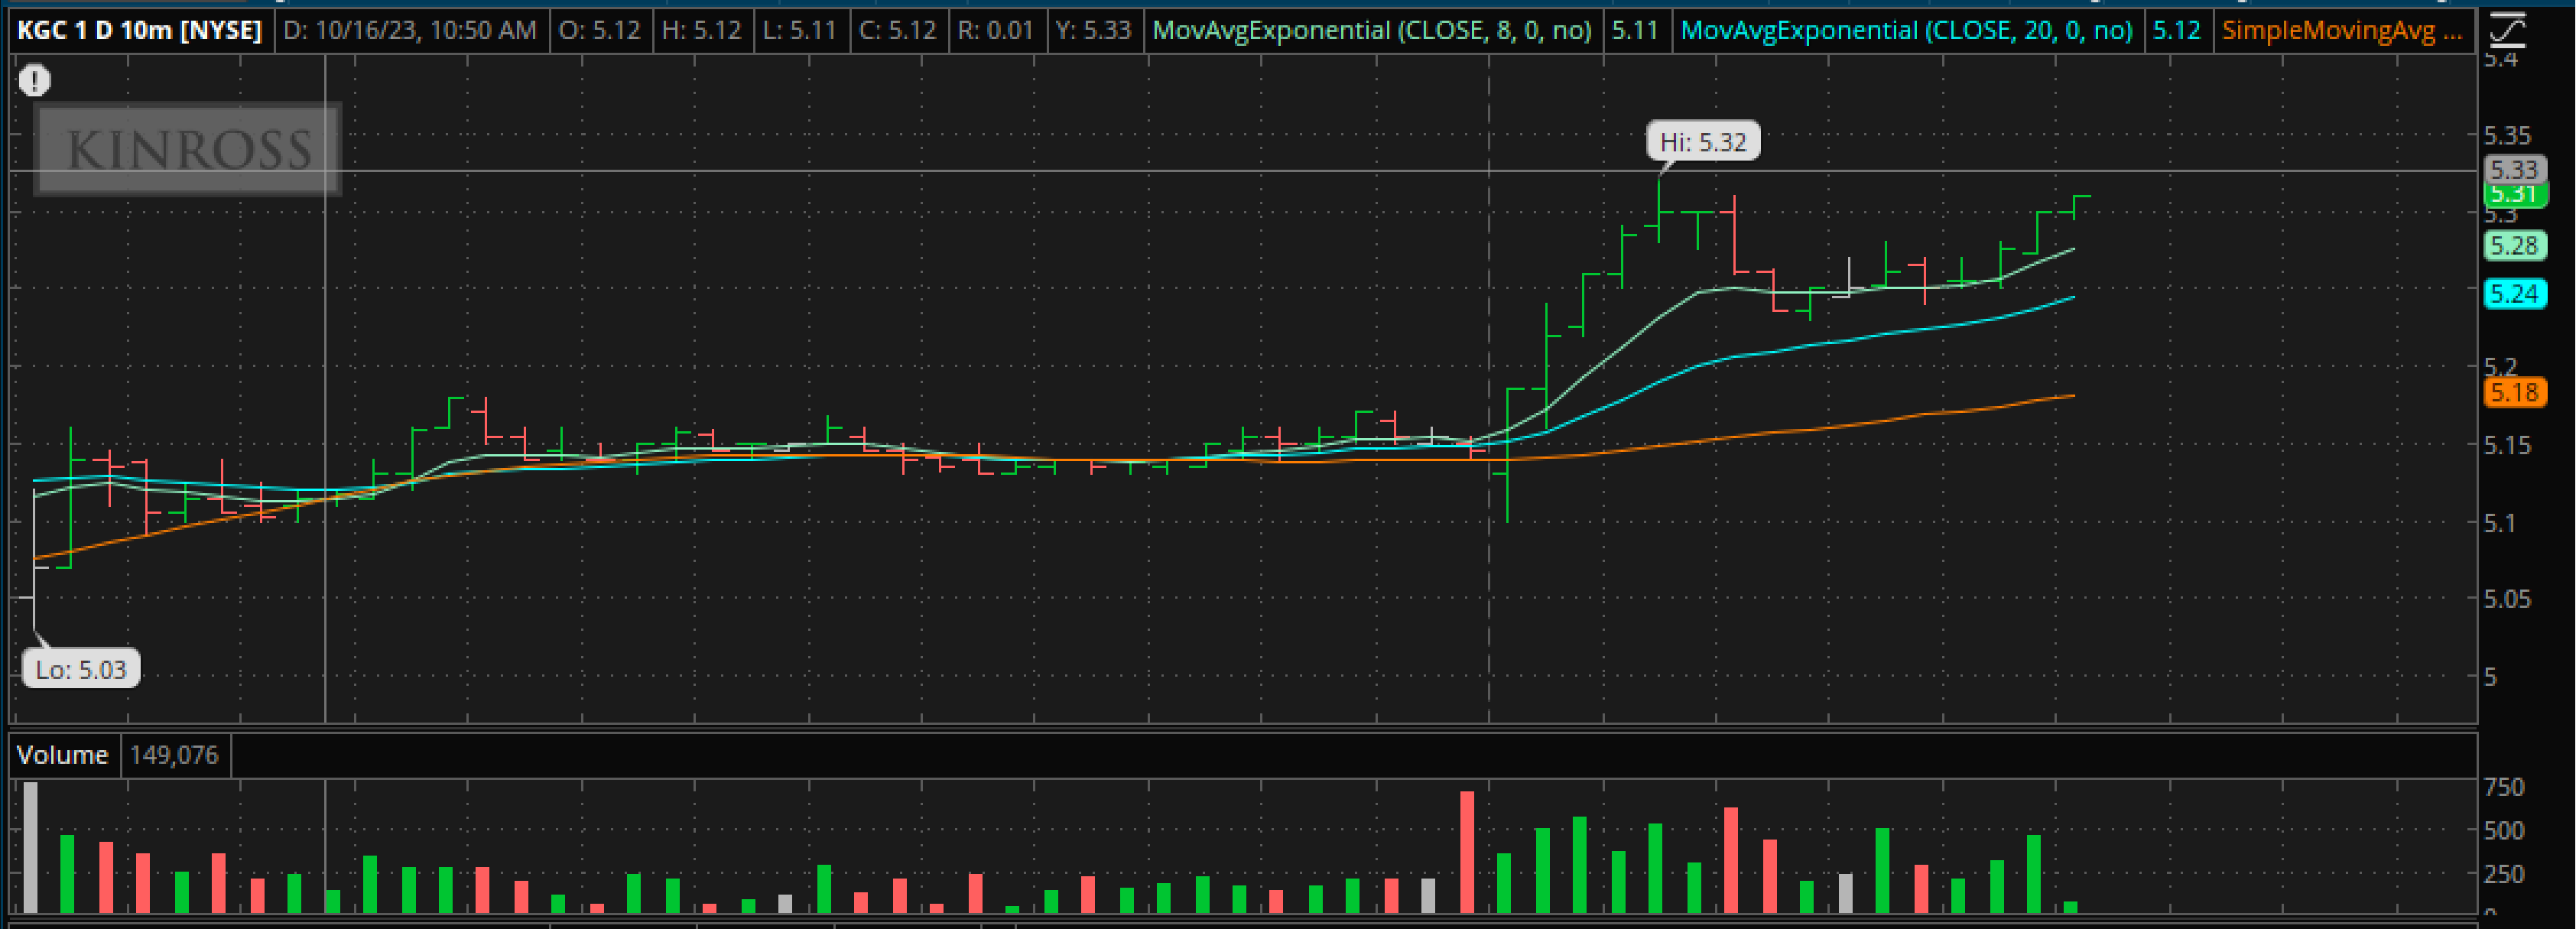Expand the truncated SimpleMovingAvg study label
The width and height of the screenshot is (2576, 929).
point(2342,31)
